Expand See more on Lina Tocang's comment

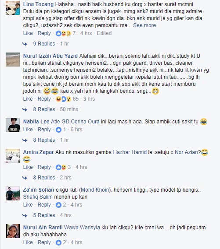pyautogui.click(x=144, y=25)
